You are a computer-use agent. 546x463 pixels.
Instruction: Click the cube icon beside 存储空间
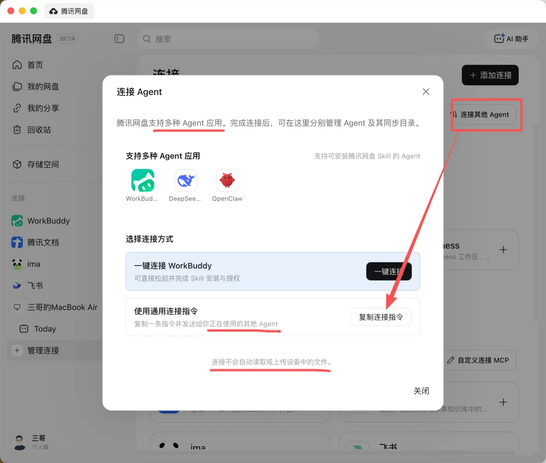coord(17,164)
